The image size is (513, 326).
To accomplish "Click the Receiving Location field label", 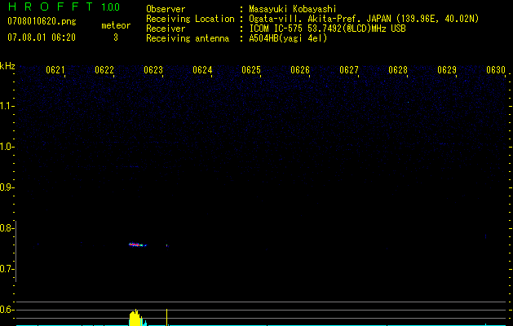I will [x=190, y=19].
